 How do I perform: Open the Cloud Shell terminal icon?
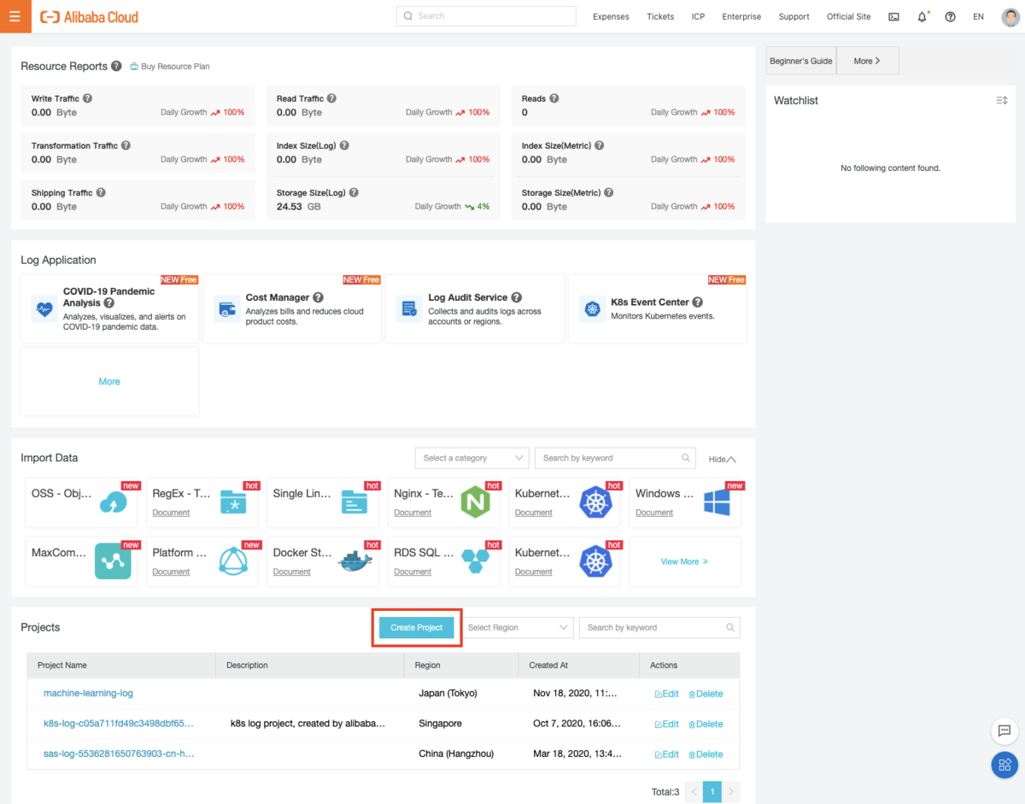[893, 16]
